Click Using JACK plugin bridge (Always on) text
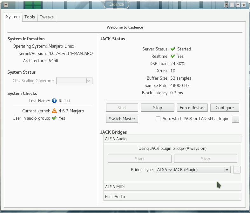The height and width of the screenshot is (213, 250). (172, 149)
